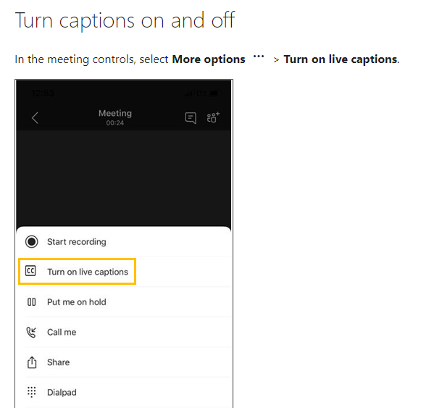This screenshot has height=408, width=421.
Task: Click the Meeting title in header
Action: pyautogui.click(x=115, y=113)
